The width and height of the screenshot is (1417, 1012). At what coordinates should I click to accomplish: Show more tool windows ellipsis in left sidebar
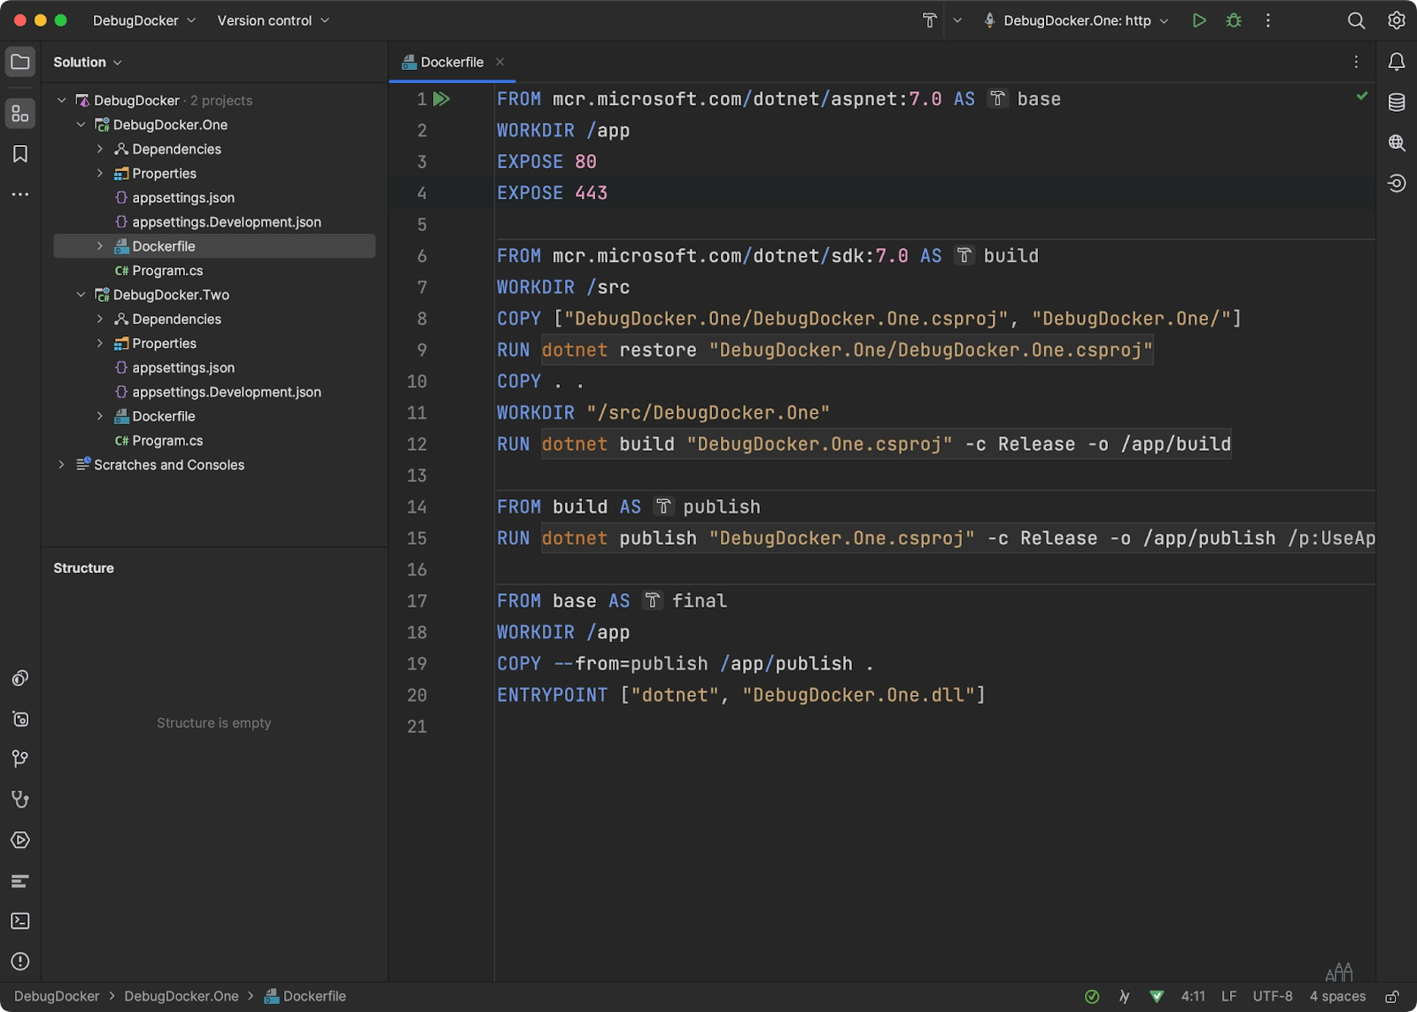(20, 194)
